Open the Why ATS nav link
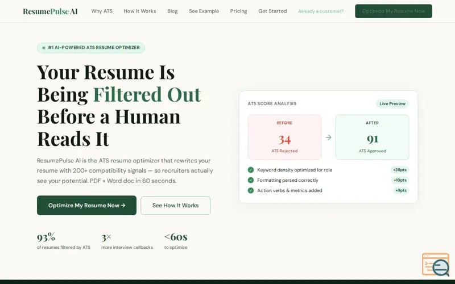The width and height of the screenshot is (455, 284). pyautogui.click(x=102, y=11)
